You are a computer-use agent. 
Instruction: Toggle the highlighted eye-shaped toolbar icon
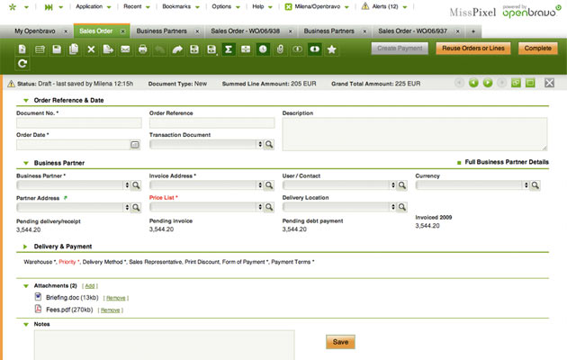[315, 49]
